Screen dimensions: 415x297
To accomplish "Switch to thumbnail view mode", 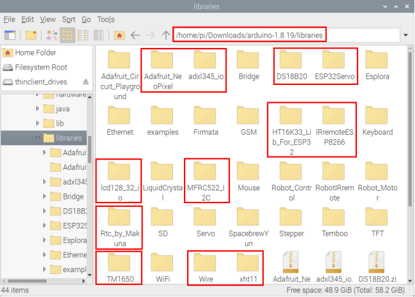I will 52,35.
